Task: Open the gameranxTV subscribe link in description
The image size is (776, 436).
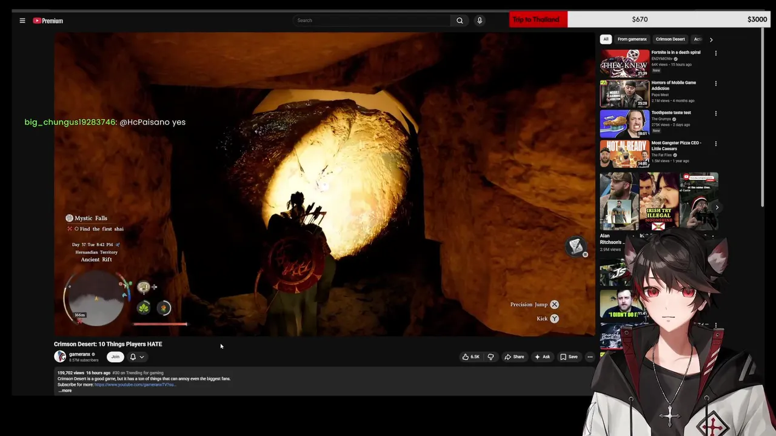Action: [135, 385]
